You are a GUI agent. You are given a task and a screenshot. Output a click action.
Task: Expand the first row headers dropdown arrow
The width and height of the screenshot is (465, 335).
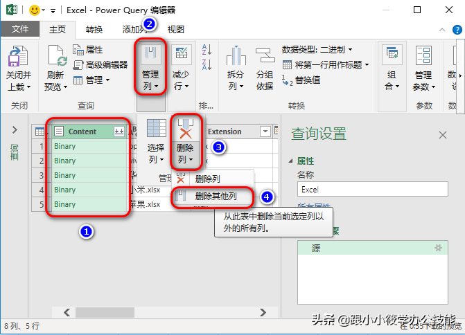367,64
